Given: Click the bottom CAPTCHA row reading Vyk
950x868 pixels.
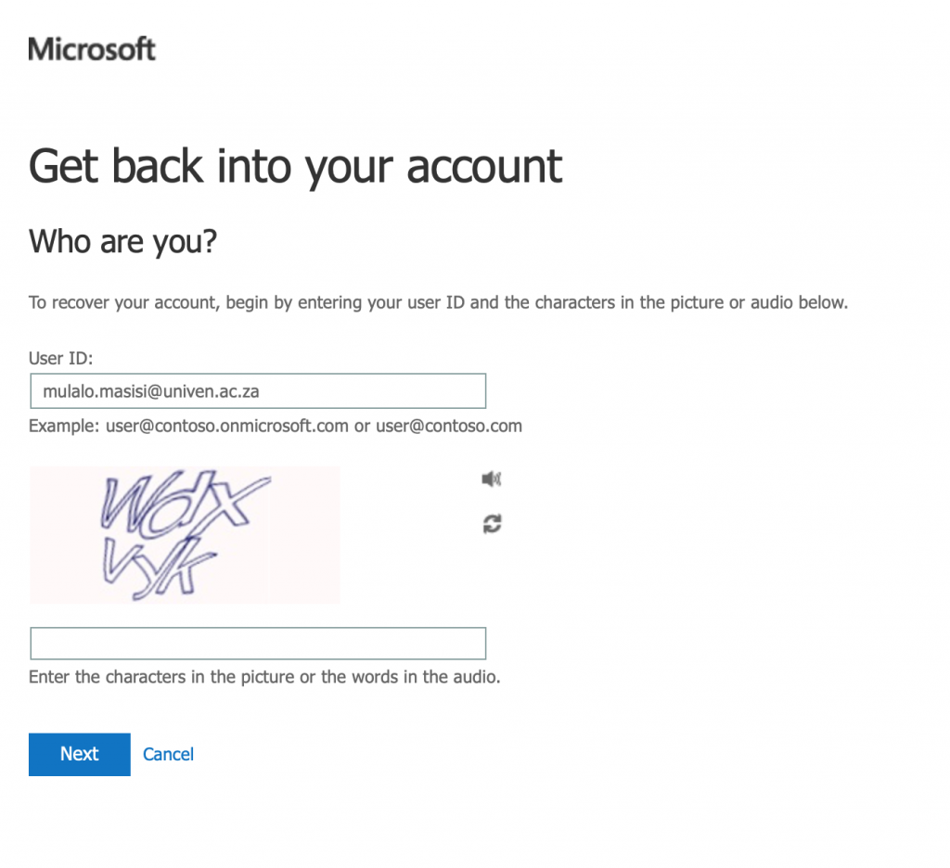Looking at the screenshot, I should [159, 568].
